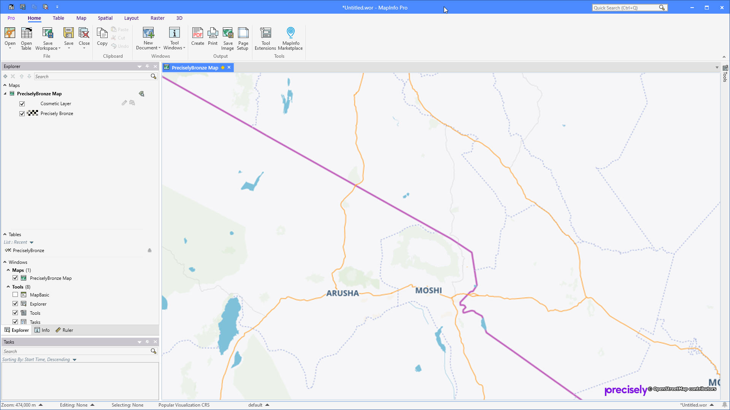Click the Tool Extensions icon
The width and height of the screenshot is (730, 410).
[265, 38]
